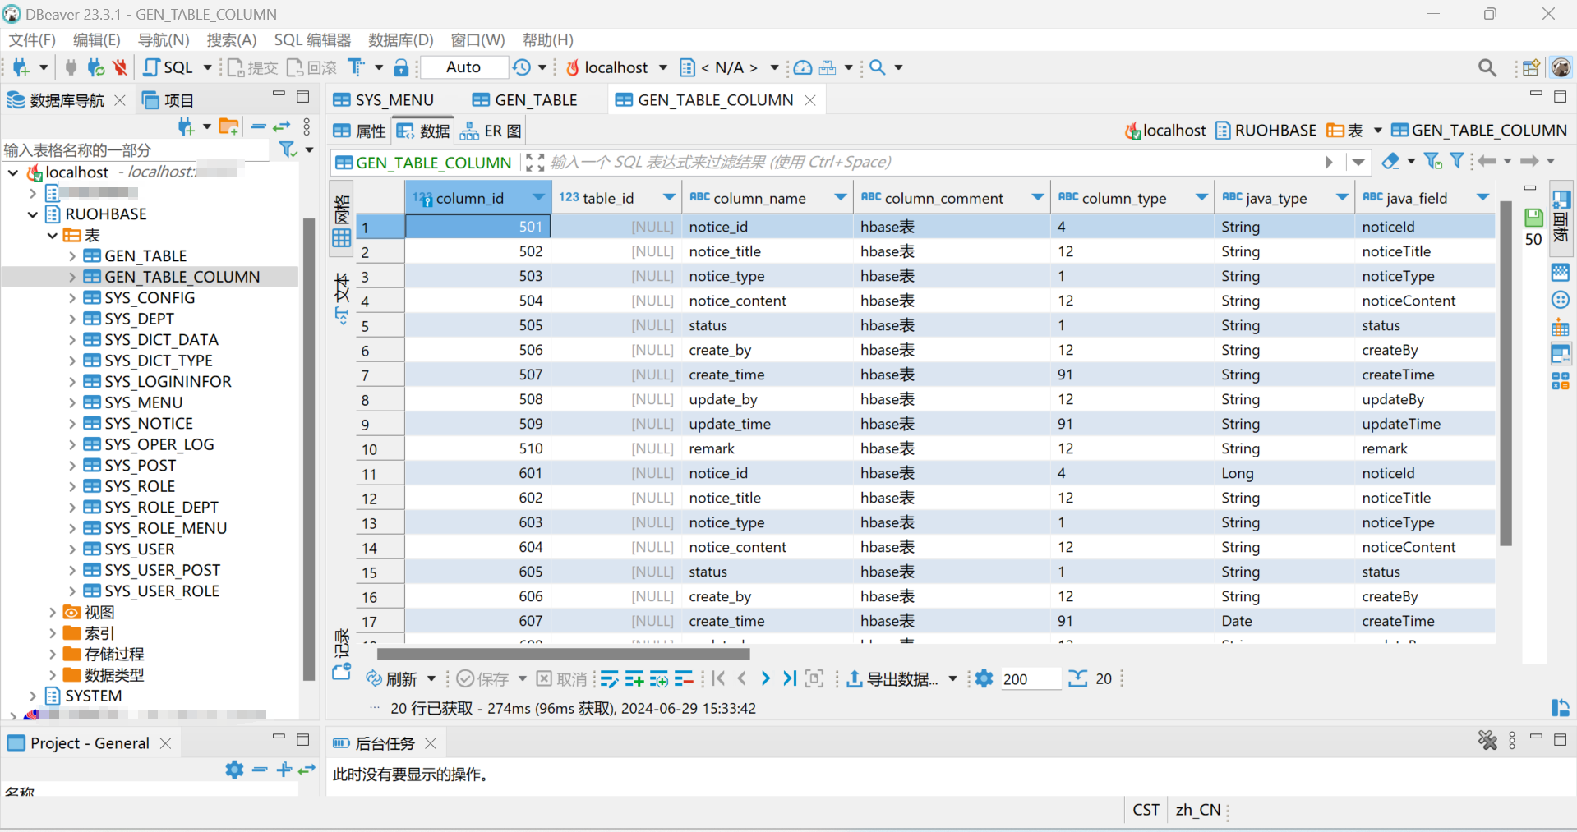Switch to the ER diagram view tab

coord(491,131)
